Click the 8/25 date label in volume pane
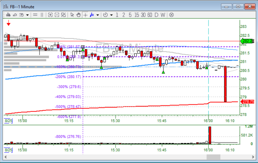Screen dimensions: 258x163 [x=8, y=150]
